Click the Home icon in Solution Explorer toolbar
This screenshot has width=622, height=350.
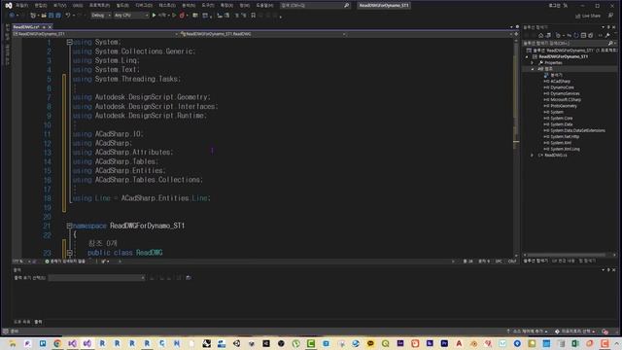click(x=540, y=35)
